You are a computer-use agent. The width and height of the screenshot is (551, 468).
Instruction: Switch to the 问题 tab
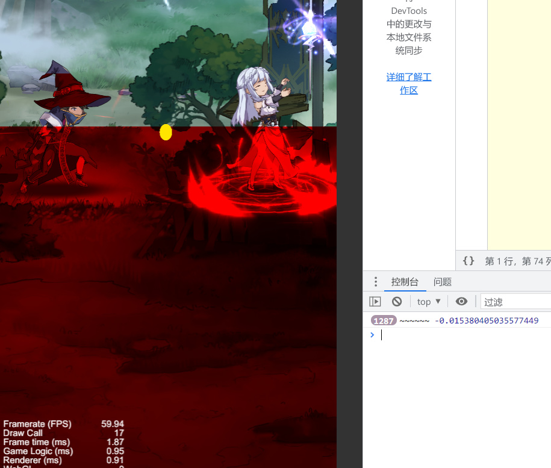pyautogui.click(x=443, y=282)
